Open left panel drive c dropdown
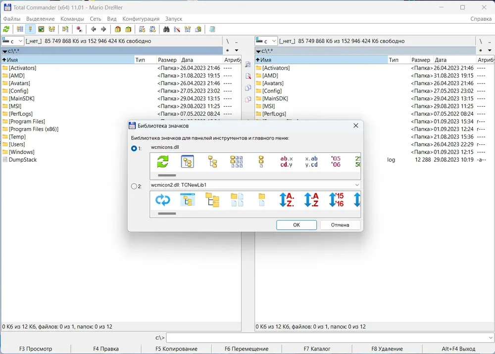 pyautogui.click(x=20, y=41)
